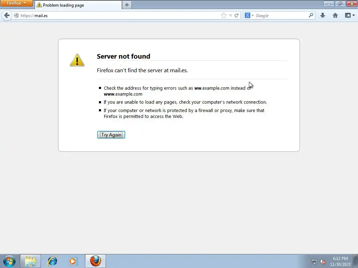Open the Downloads arrow button

click(323, 15)
